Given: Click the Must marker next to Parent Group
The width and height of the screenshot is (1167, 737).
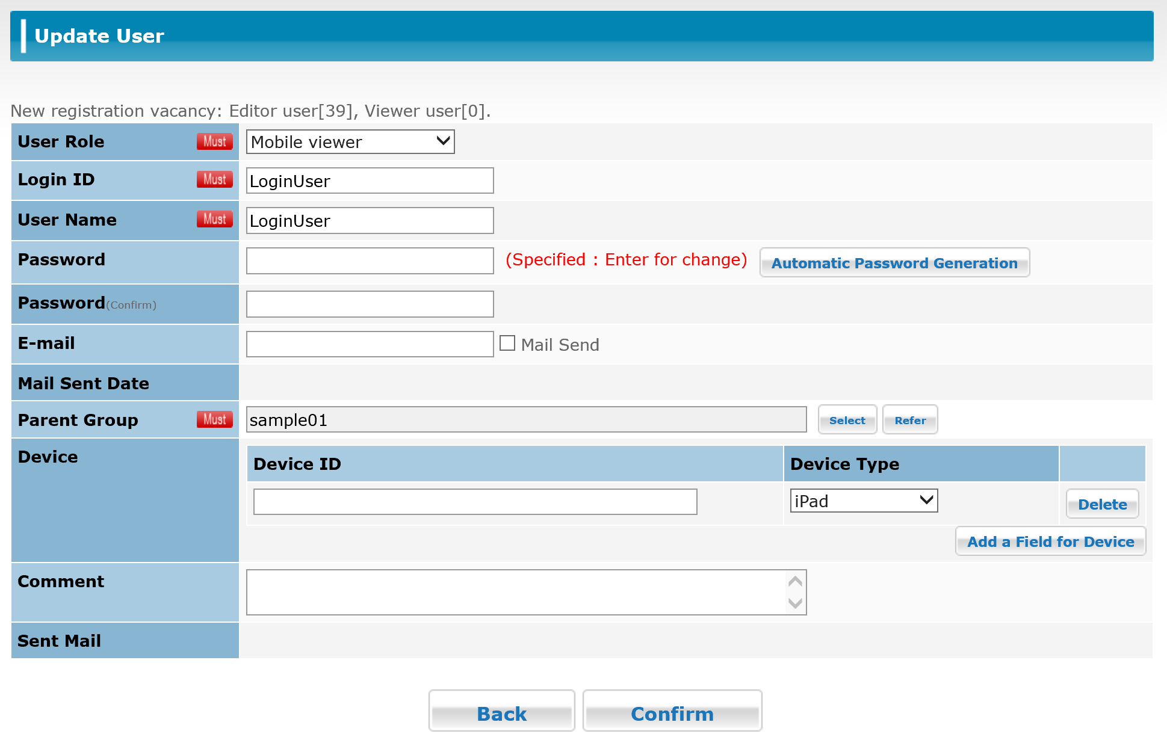Looking at the screenshot, I should pyautogui.click(x=214, y=419).
